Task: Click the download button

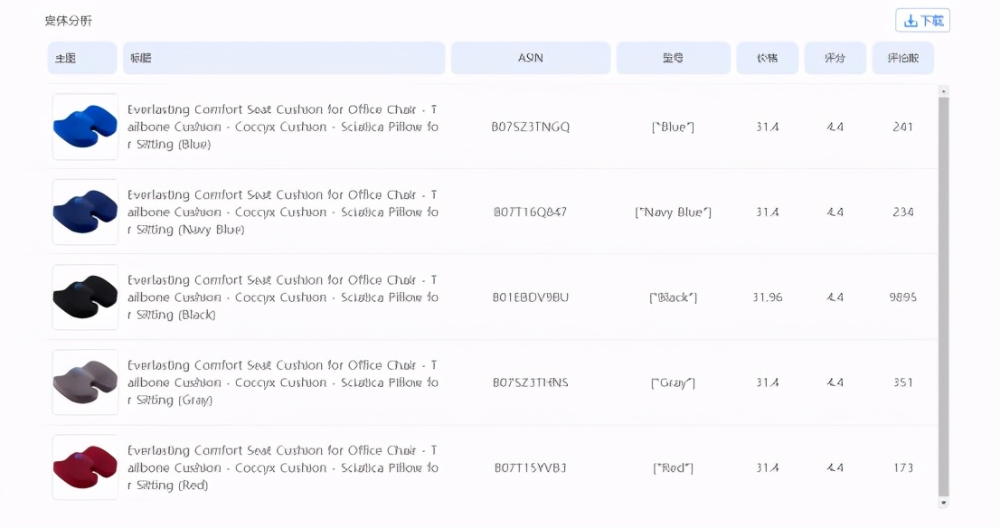Action: (922, 21)
